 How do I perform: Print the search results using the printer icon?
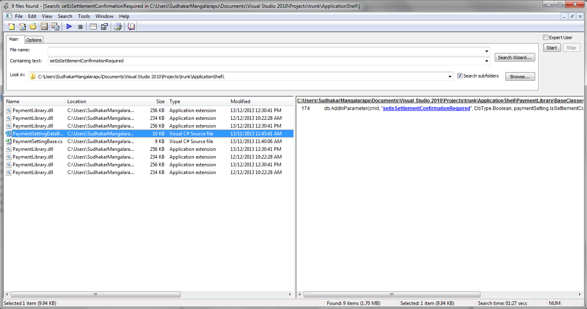[118, 26]
